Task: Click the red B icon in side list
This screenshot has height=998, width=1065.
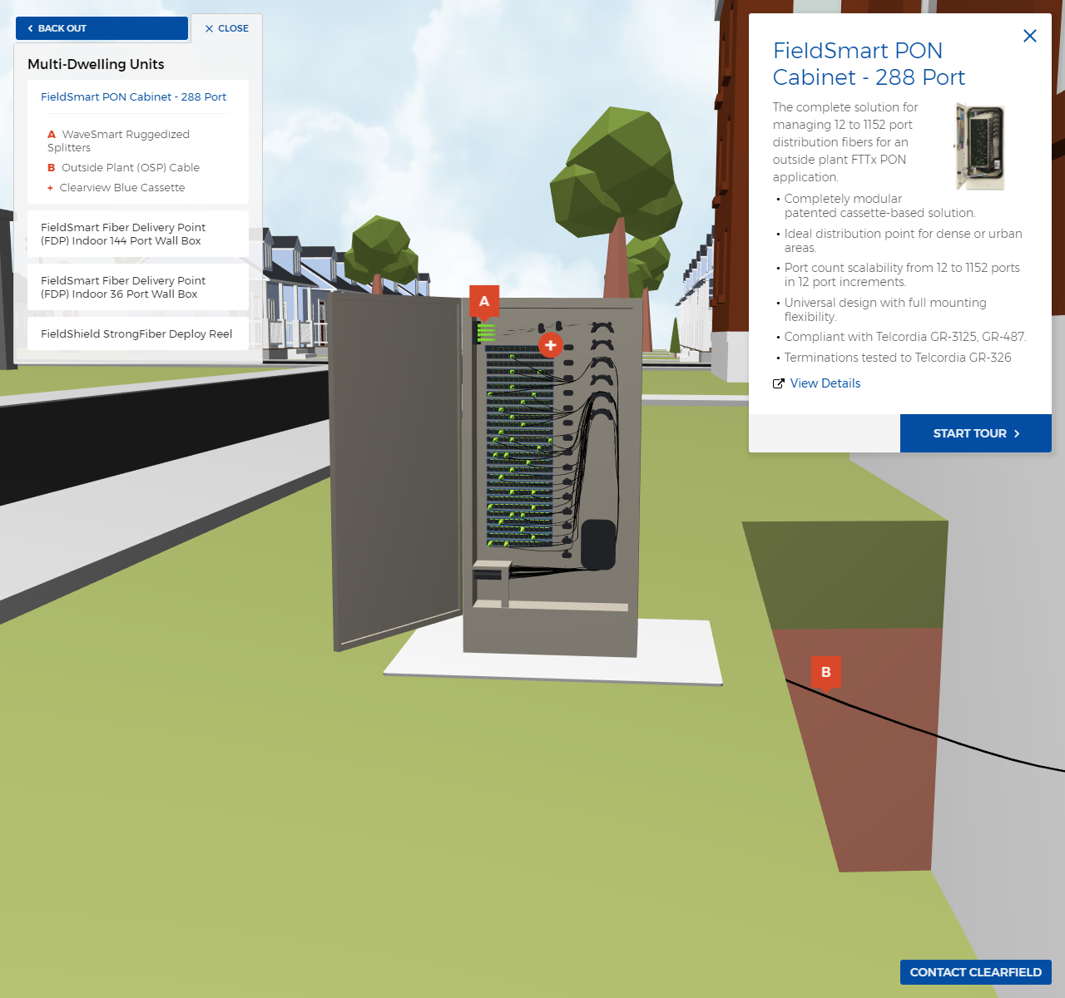Action: tap(52, 168)
